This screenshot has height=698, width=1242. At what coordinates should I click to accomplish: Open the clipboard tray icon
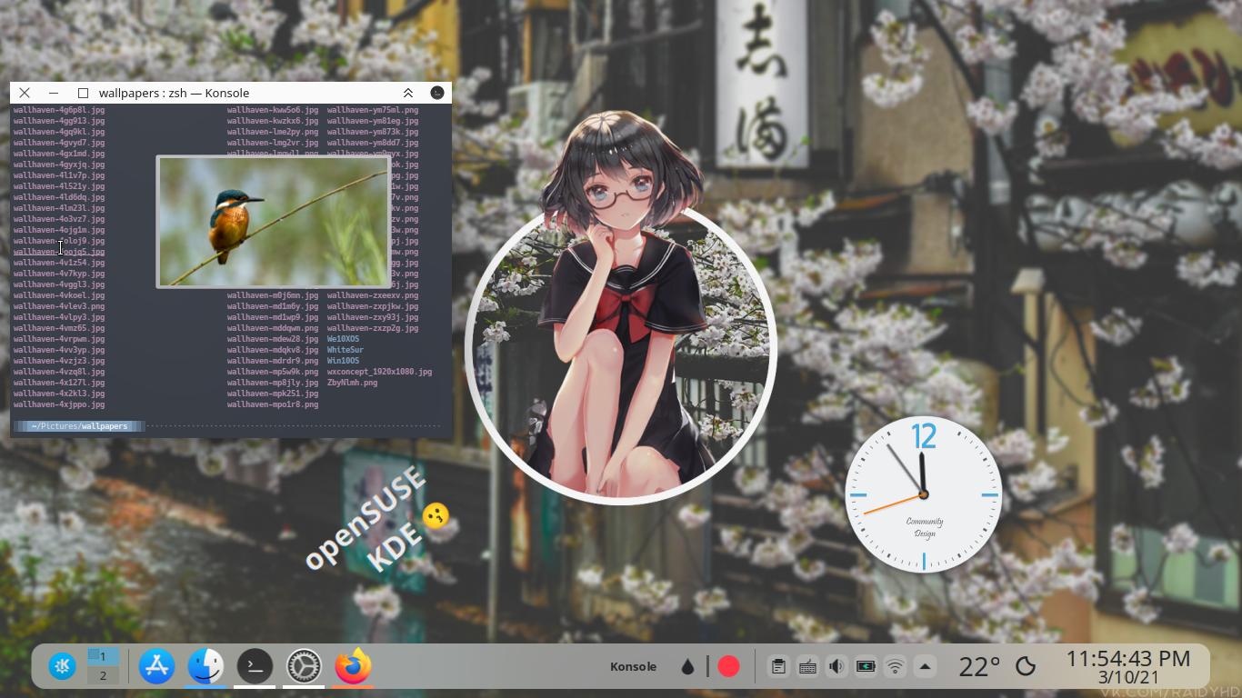click(778, 667)
